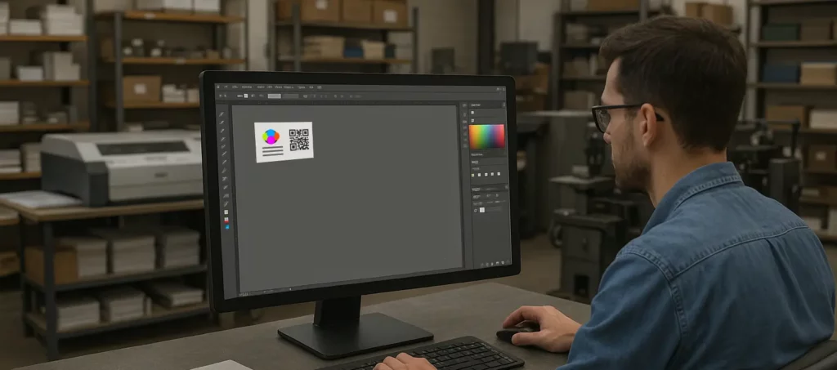Pick a color from the rainbow spectrum field
The height and width of the screenshot is (370, 837).
click(x=486, y=136)
